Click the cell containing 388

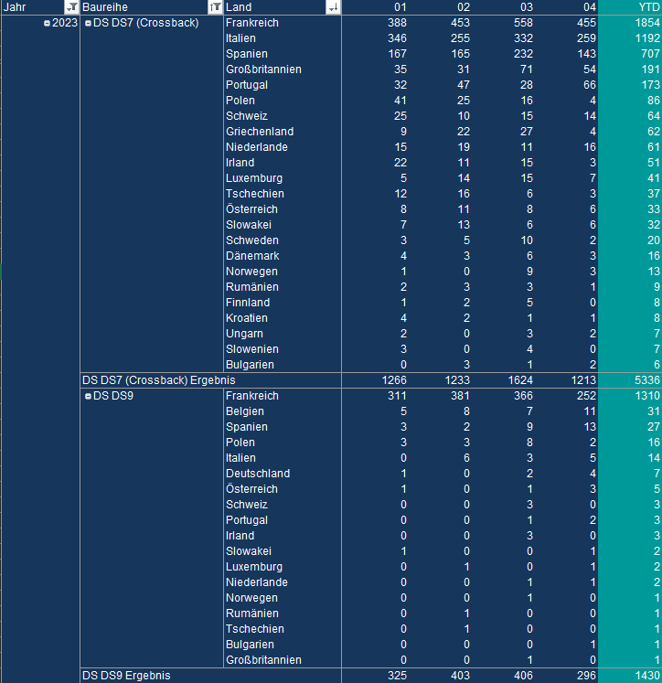[397, 23]
